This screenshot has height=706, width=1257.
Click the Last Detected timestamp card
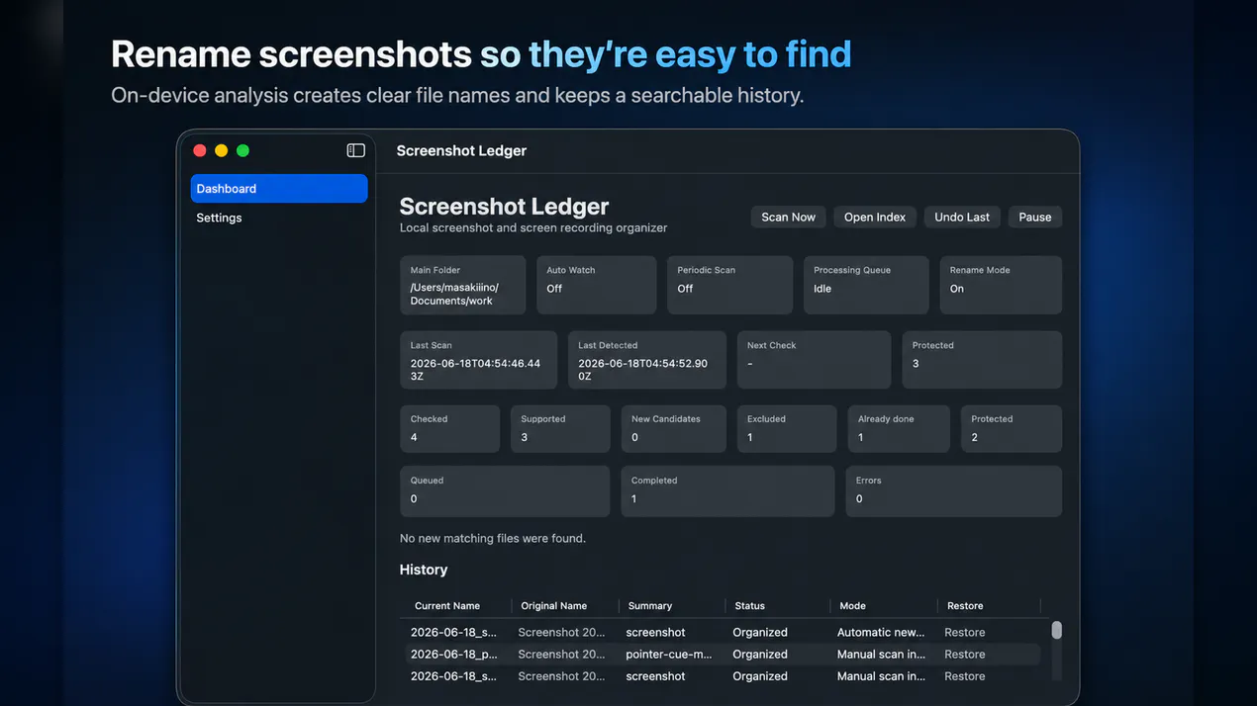point(647,360)
